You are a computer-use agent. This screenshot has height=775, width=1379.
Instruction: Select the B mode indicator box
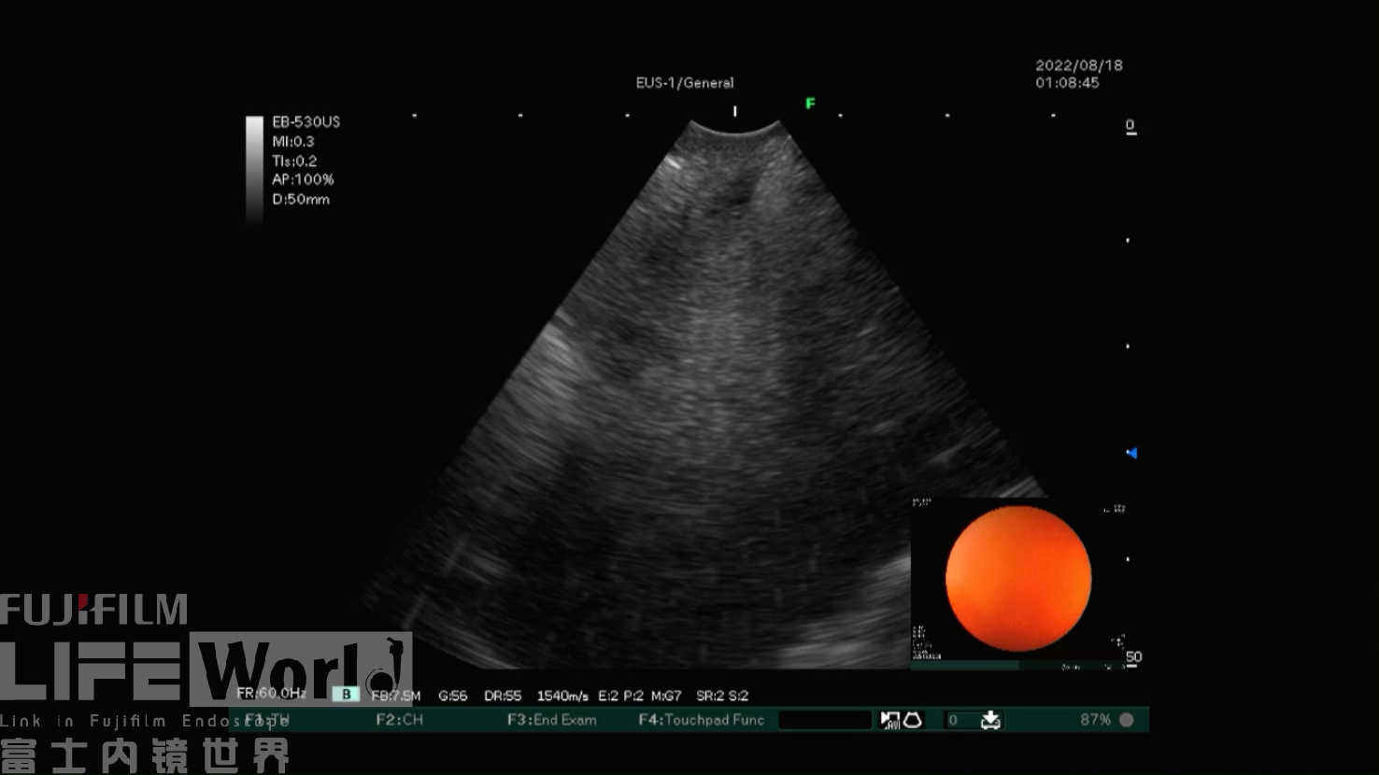(x=346, y=695)
